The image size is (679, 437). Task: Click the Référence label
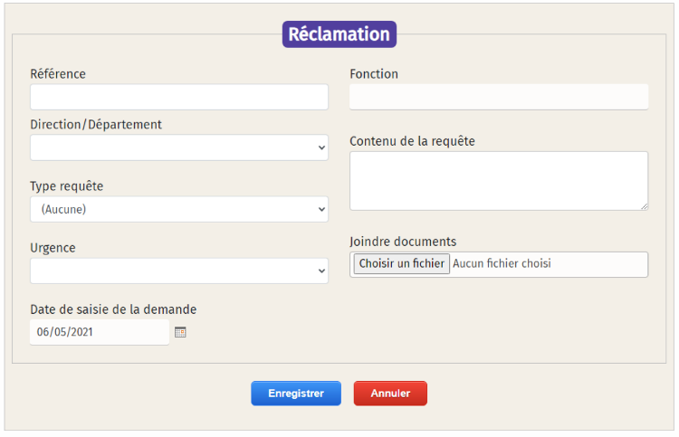click(x=58, y=74)
